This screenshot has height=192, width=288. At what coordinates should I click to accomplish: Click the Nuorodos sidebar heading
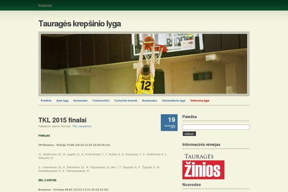tap(192, 185)
